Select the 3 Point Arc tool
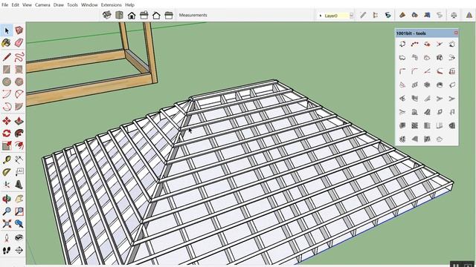The image size is (476, 267). pos(7,107)
